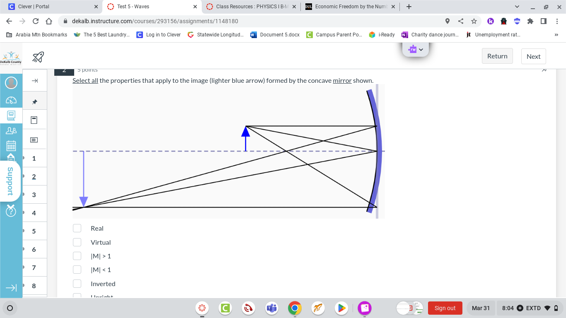Select the Inverted option
This screenshot has width=566, height=318.
(77, 283)
